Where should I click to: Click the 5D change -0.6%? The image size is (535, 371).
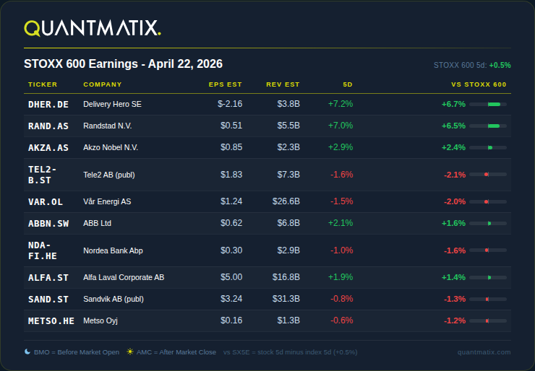pyautogui.click(x=341, y=320)
